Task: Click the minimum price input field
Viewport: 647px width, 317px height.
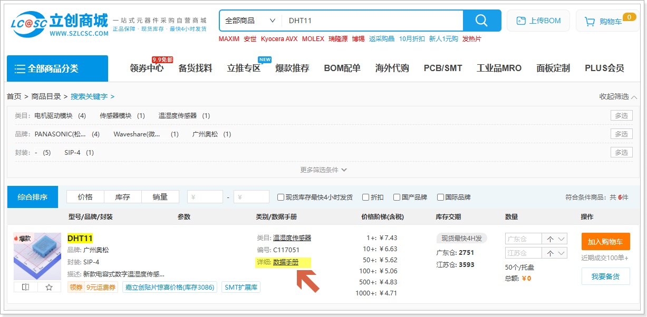Action: pyautogui.click(x=205, y=197)
